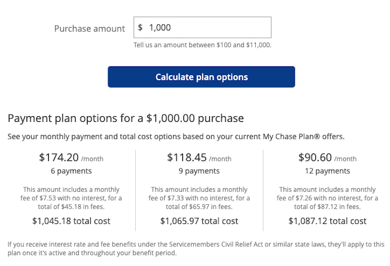Click the Purchase amount label
390x266 pixels.
[x=89, y=29]
